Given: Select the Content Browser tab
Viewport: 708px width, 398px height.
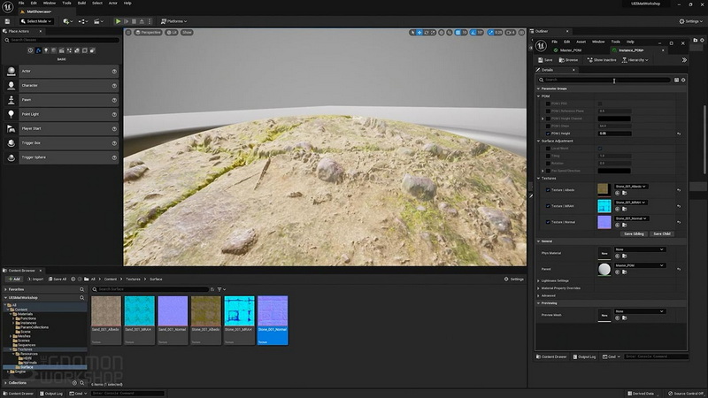Looking at the screenshot, I should (x=21, y=271).
